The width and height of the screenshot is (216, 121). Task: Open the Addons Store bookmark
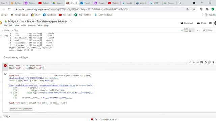click(83, 15)
